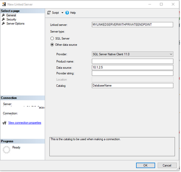
Task: Focus the Catalog text field
Action: point(133,85)
